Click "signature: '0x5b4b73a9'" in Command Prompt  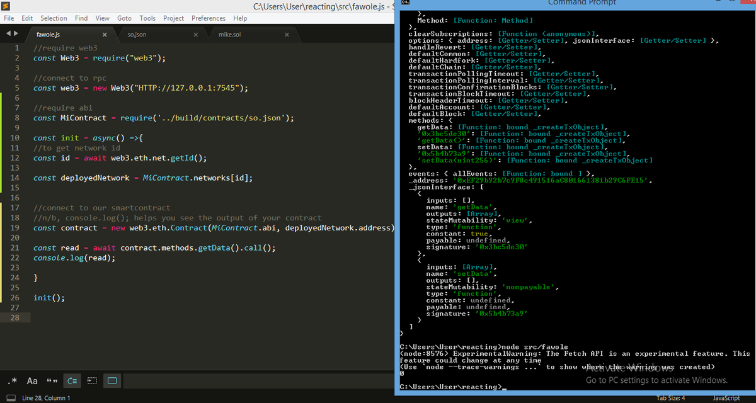[477, 314]
